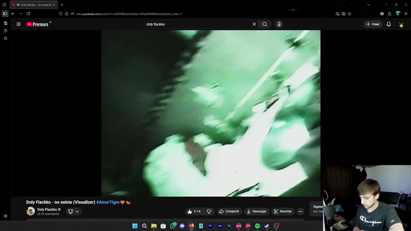The image size is (411, 231).
Task: Open Firefox account icon
Action: tap(382, 14)
